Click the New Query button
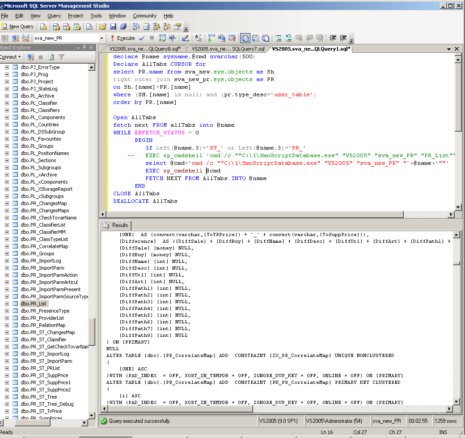 [18, 27]
